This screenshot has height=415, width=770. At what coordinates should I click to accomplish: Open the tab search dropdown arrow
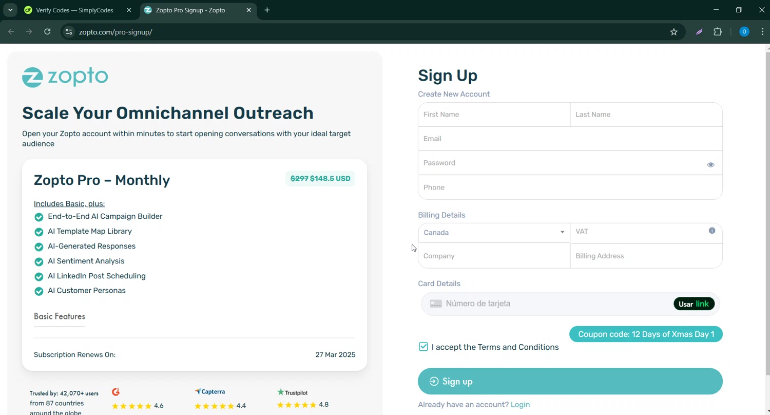pos(10,10)
